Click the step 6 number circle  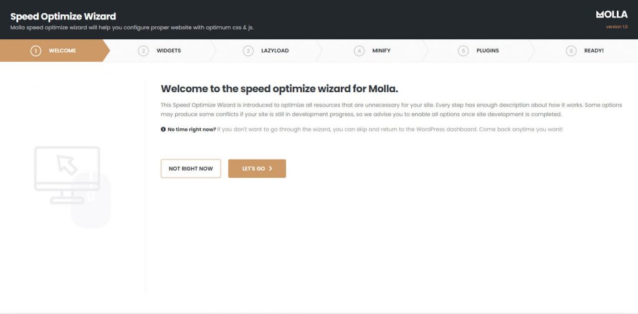(x=571, y=51)
